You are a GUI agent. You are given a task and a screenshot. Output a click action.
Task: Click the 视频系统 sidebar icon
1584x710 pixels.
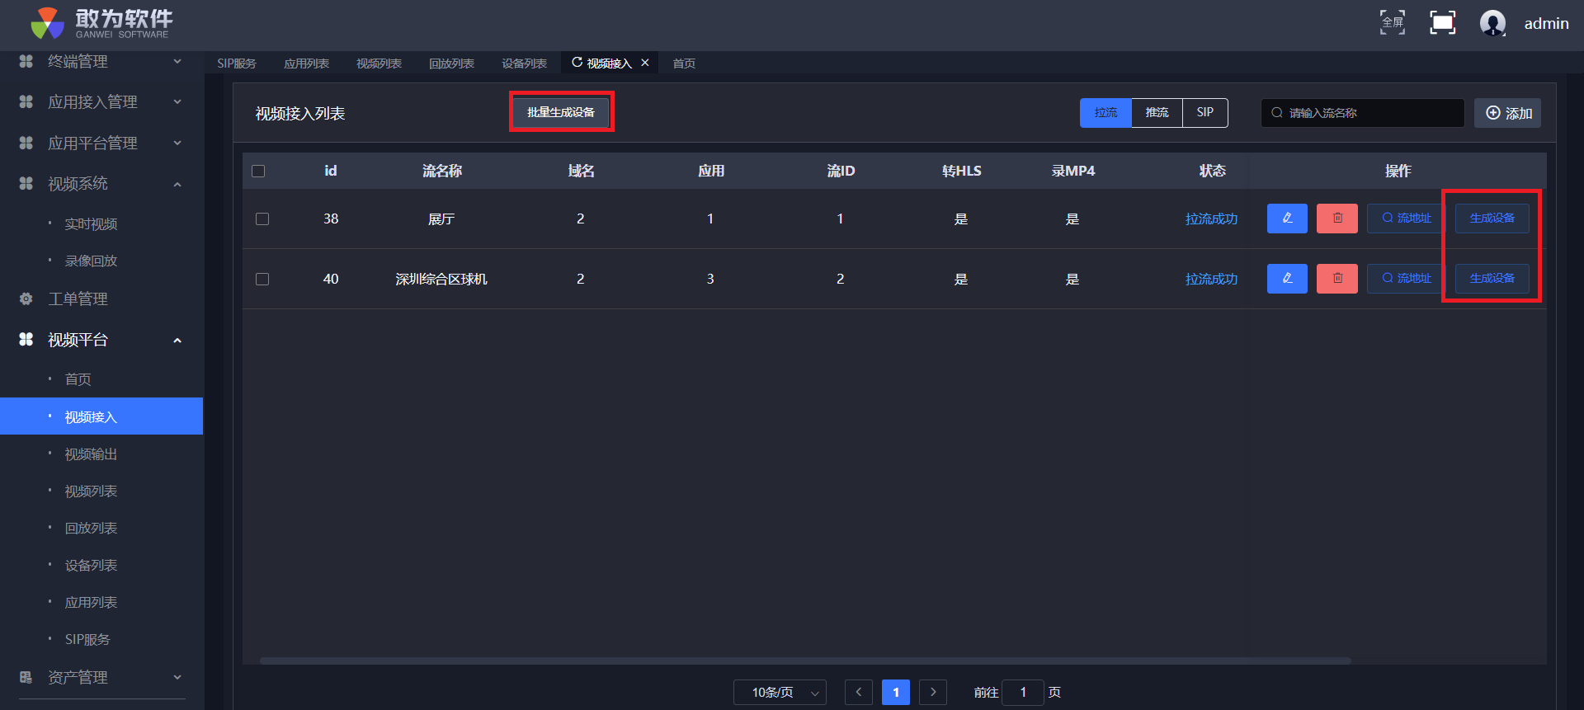[26, 183]
